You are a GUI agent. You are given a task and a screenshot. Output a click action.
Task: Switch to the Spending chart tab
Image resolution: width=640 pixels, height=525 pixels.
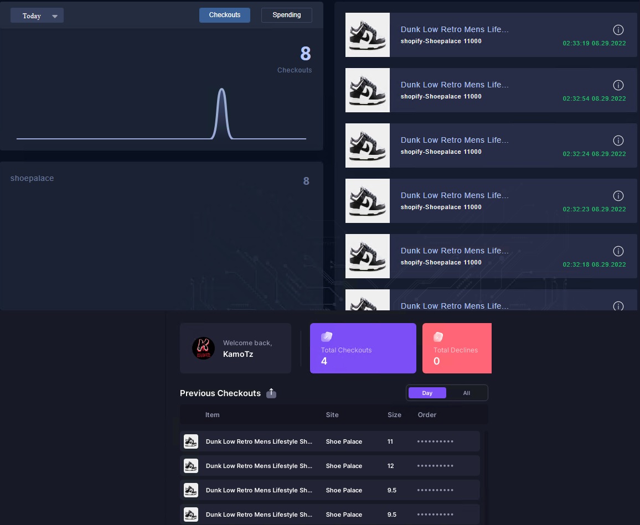tap(287, 15)
